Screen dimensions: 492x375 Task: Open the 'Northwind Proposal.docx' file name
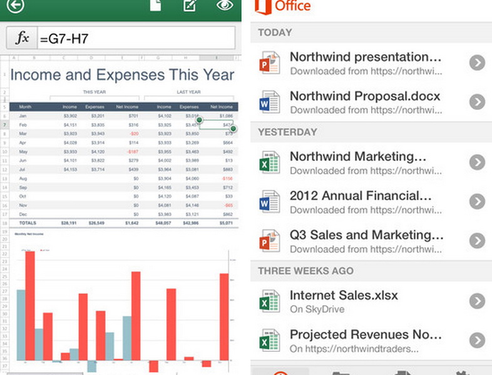(365, 96)
